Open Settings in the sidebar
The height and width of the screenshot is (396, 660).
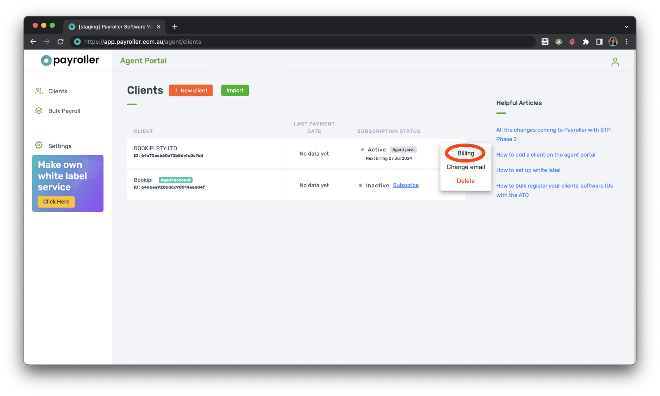(x=59, y=146)
